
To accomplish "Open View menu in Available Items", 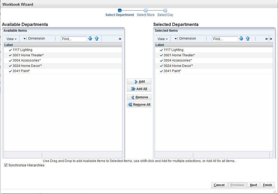I will coord(11,39).
